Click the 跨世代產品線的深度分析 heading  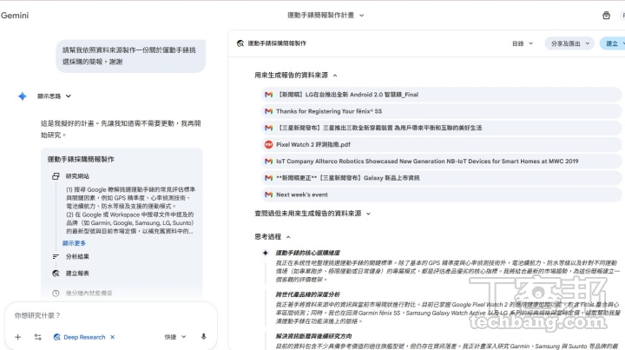307,294
